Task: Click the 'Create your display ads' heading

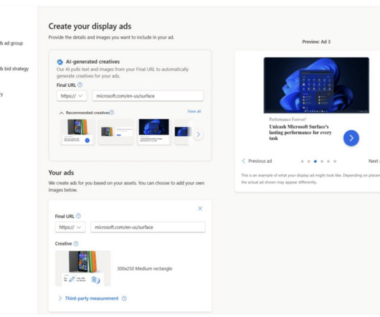Action: [90, 26]
